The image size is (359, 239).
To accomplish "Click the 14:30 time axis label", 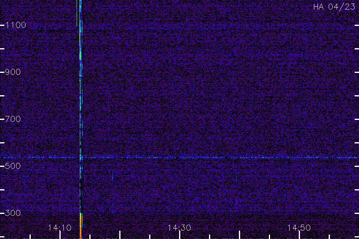I will click(179, 228).
